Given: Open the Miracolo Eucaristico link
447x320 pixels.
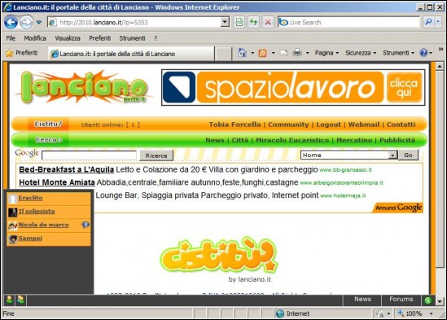Looking at the screenshot, I should click(x=292, y=140).
